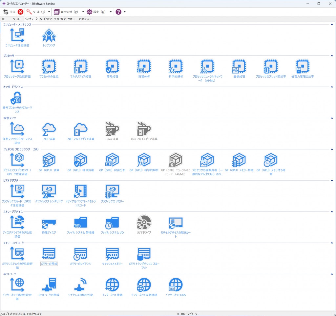
Task: Open the .NET 演算 virtual machine benchmark
Action: (49, 129)
